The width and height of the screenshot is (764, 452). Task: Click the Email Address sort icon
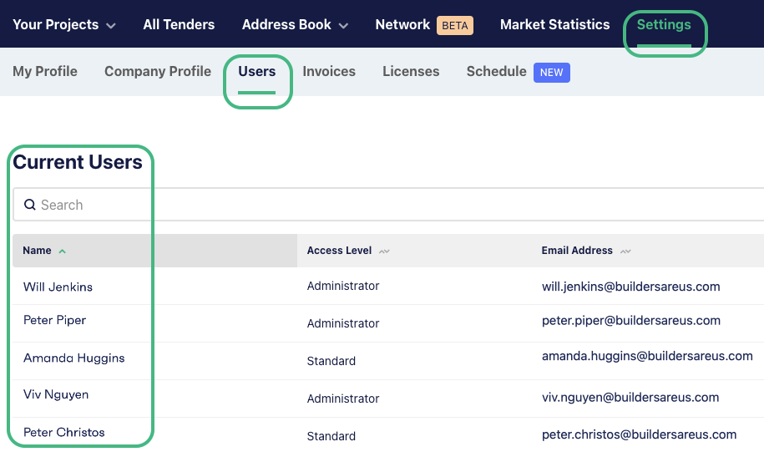[625, 251]
